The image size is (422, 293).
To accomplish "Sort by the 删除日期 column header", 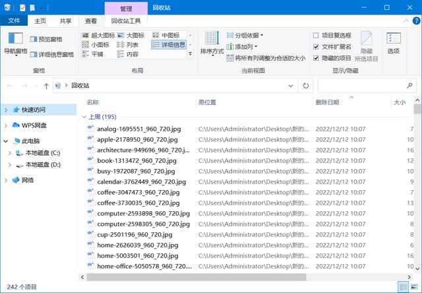I will point(327,102).
